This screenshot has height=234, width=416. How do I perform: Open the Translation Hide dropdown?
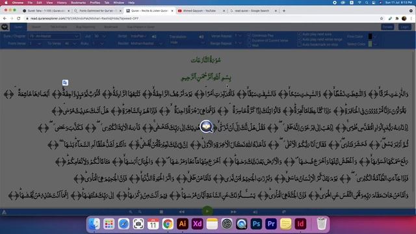point(187,42)
